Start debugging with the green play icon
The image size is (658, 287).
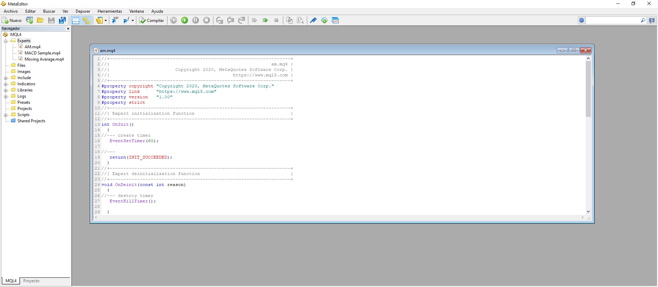pyautogui.click(x=185, y=20)
